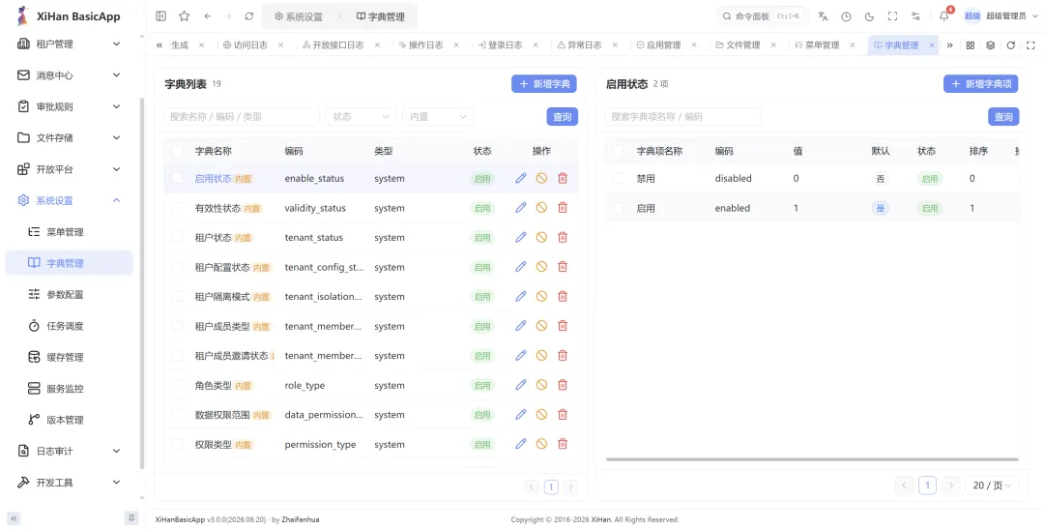Toggle fullscreen icon in top header
The image size is (1044, 530).
[893, 16]
